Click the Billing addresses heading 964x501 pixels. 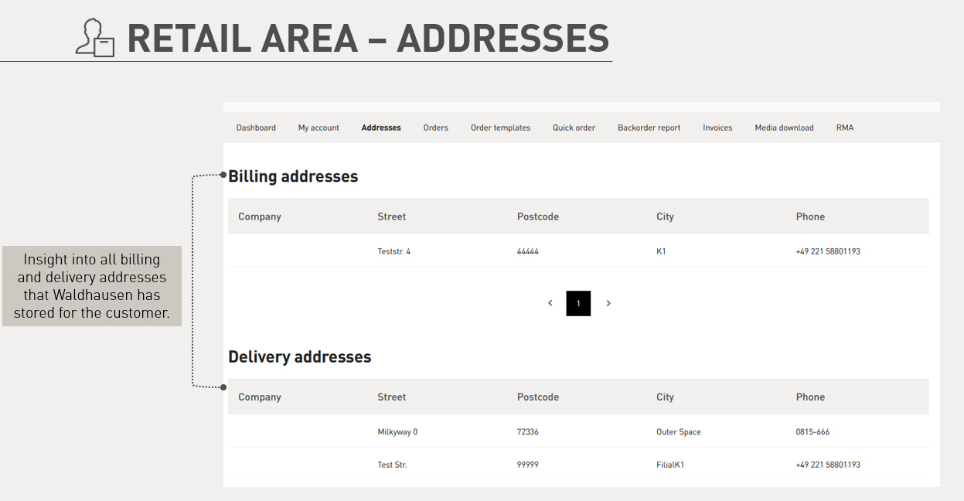[x=293, y=176]
